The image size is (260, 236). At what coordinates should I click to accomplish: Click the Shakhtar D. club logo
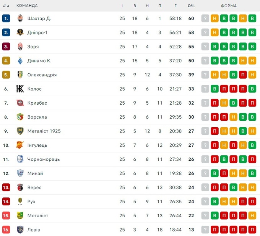pyautogui.click(x=20, y=18)
